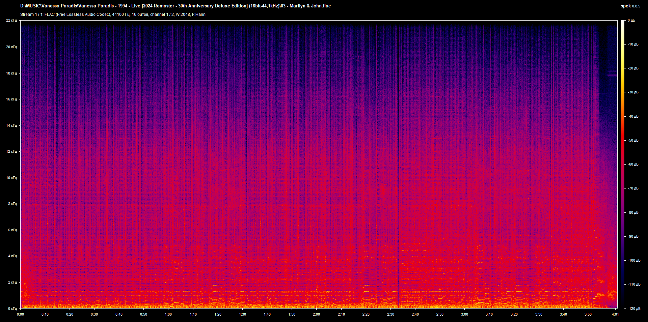Click the 2:00 timeline mark
The image size is (648, 322).
tap(317, 314)
